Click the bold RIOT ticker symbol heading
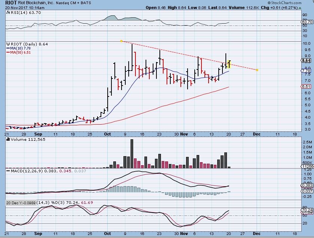Viewport: 314px width, 238px height. pos(11,2)
